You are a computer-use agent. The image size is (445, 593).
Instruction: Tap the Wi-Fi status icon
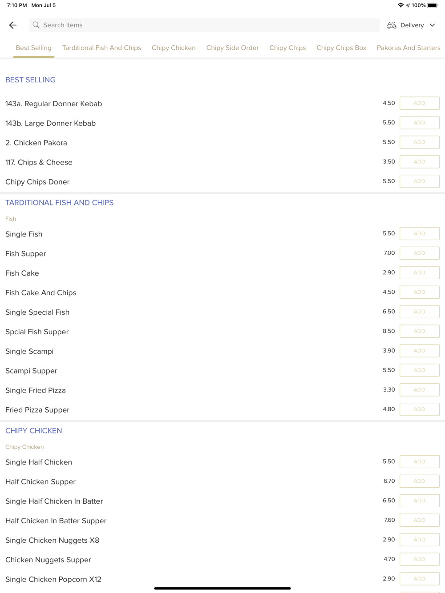click(400, 5)
